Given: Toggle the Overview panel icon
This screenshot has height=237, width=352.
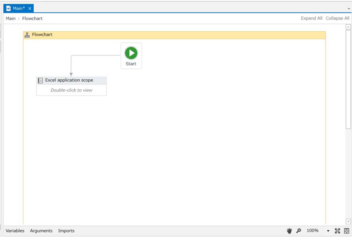Looking at the screenshot, I should (346, 231).
